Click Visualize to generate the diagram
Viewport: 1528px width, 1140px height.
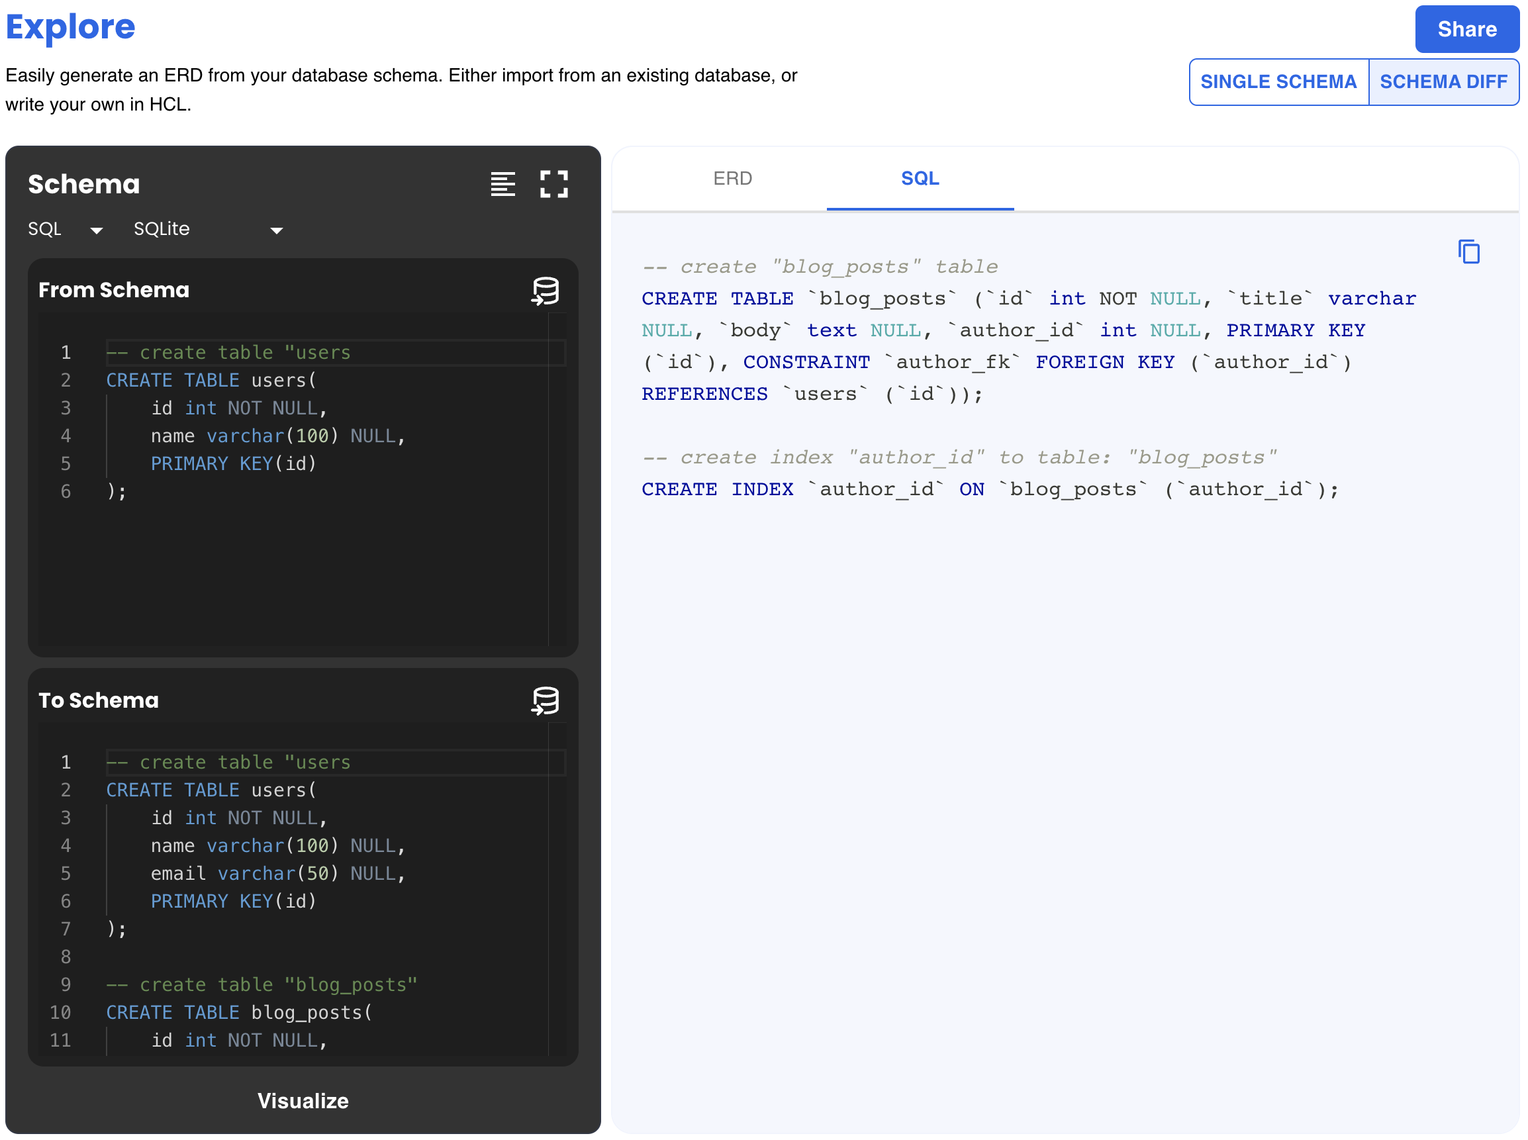[x=303, y=1101]
